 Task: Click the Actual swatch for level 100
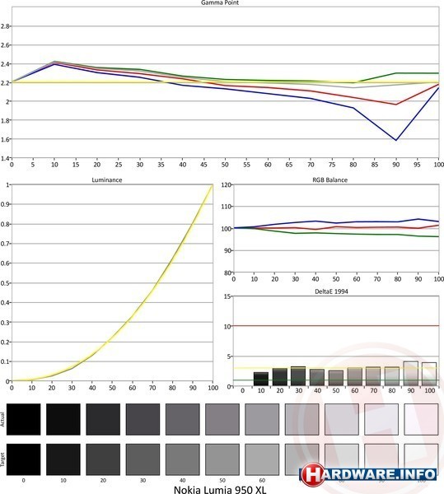[421, 419]
